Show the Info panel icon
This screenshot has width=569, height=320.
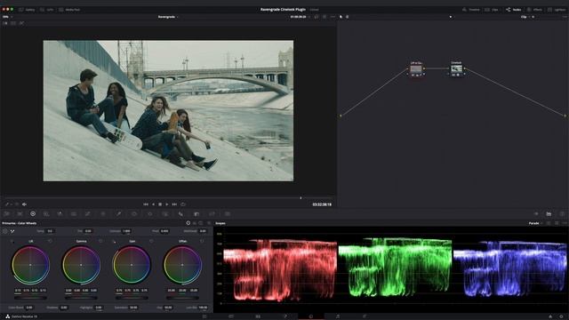(562, 214)
